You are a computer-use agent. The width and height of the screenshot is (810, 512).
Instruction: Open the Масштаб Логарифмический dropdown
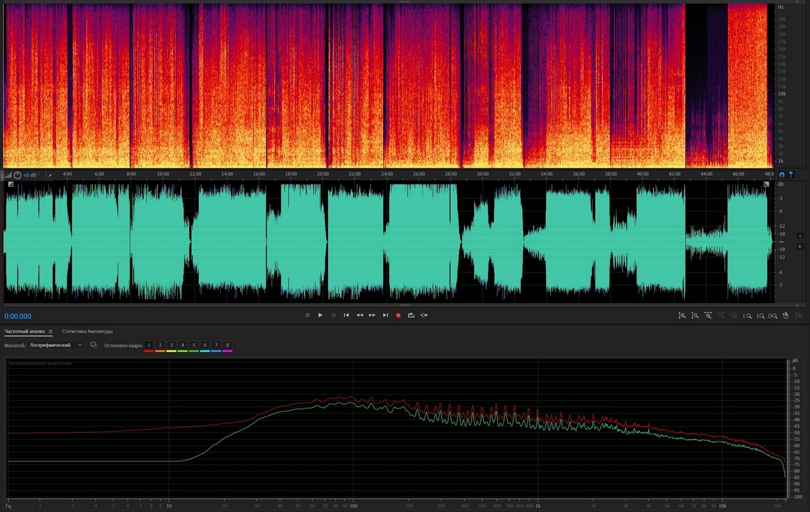[x=56, y=346]
